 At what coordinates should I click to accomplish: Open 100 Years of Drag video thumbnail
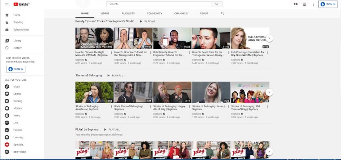[250, 92]
